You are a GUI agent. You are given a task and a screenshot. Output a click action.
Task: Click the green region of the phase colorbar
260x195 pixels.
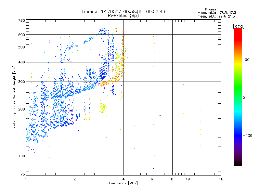pos(238,88)
